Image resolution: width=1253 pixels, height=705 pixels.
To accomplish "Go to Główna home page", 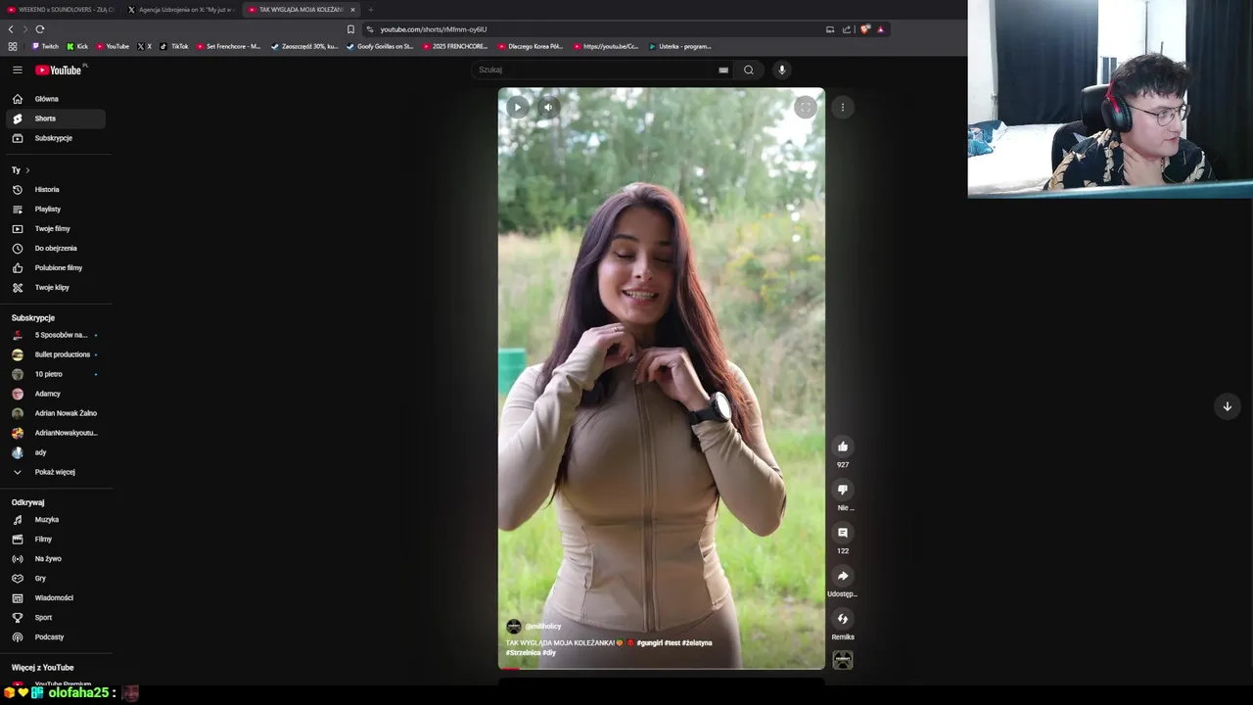I will [55, 99].
